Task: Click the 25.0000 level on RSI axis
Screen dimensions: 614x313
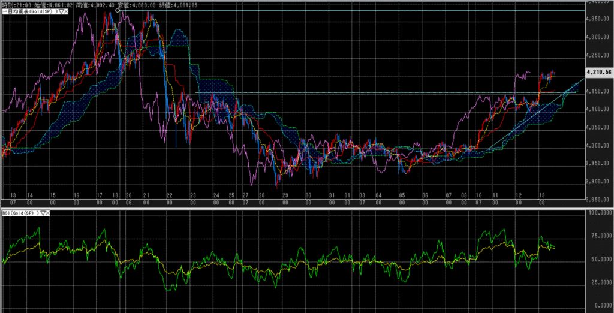Action: [x=598, y=282]
